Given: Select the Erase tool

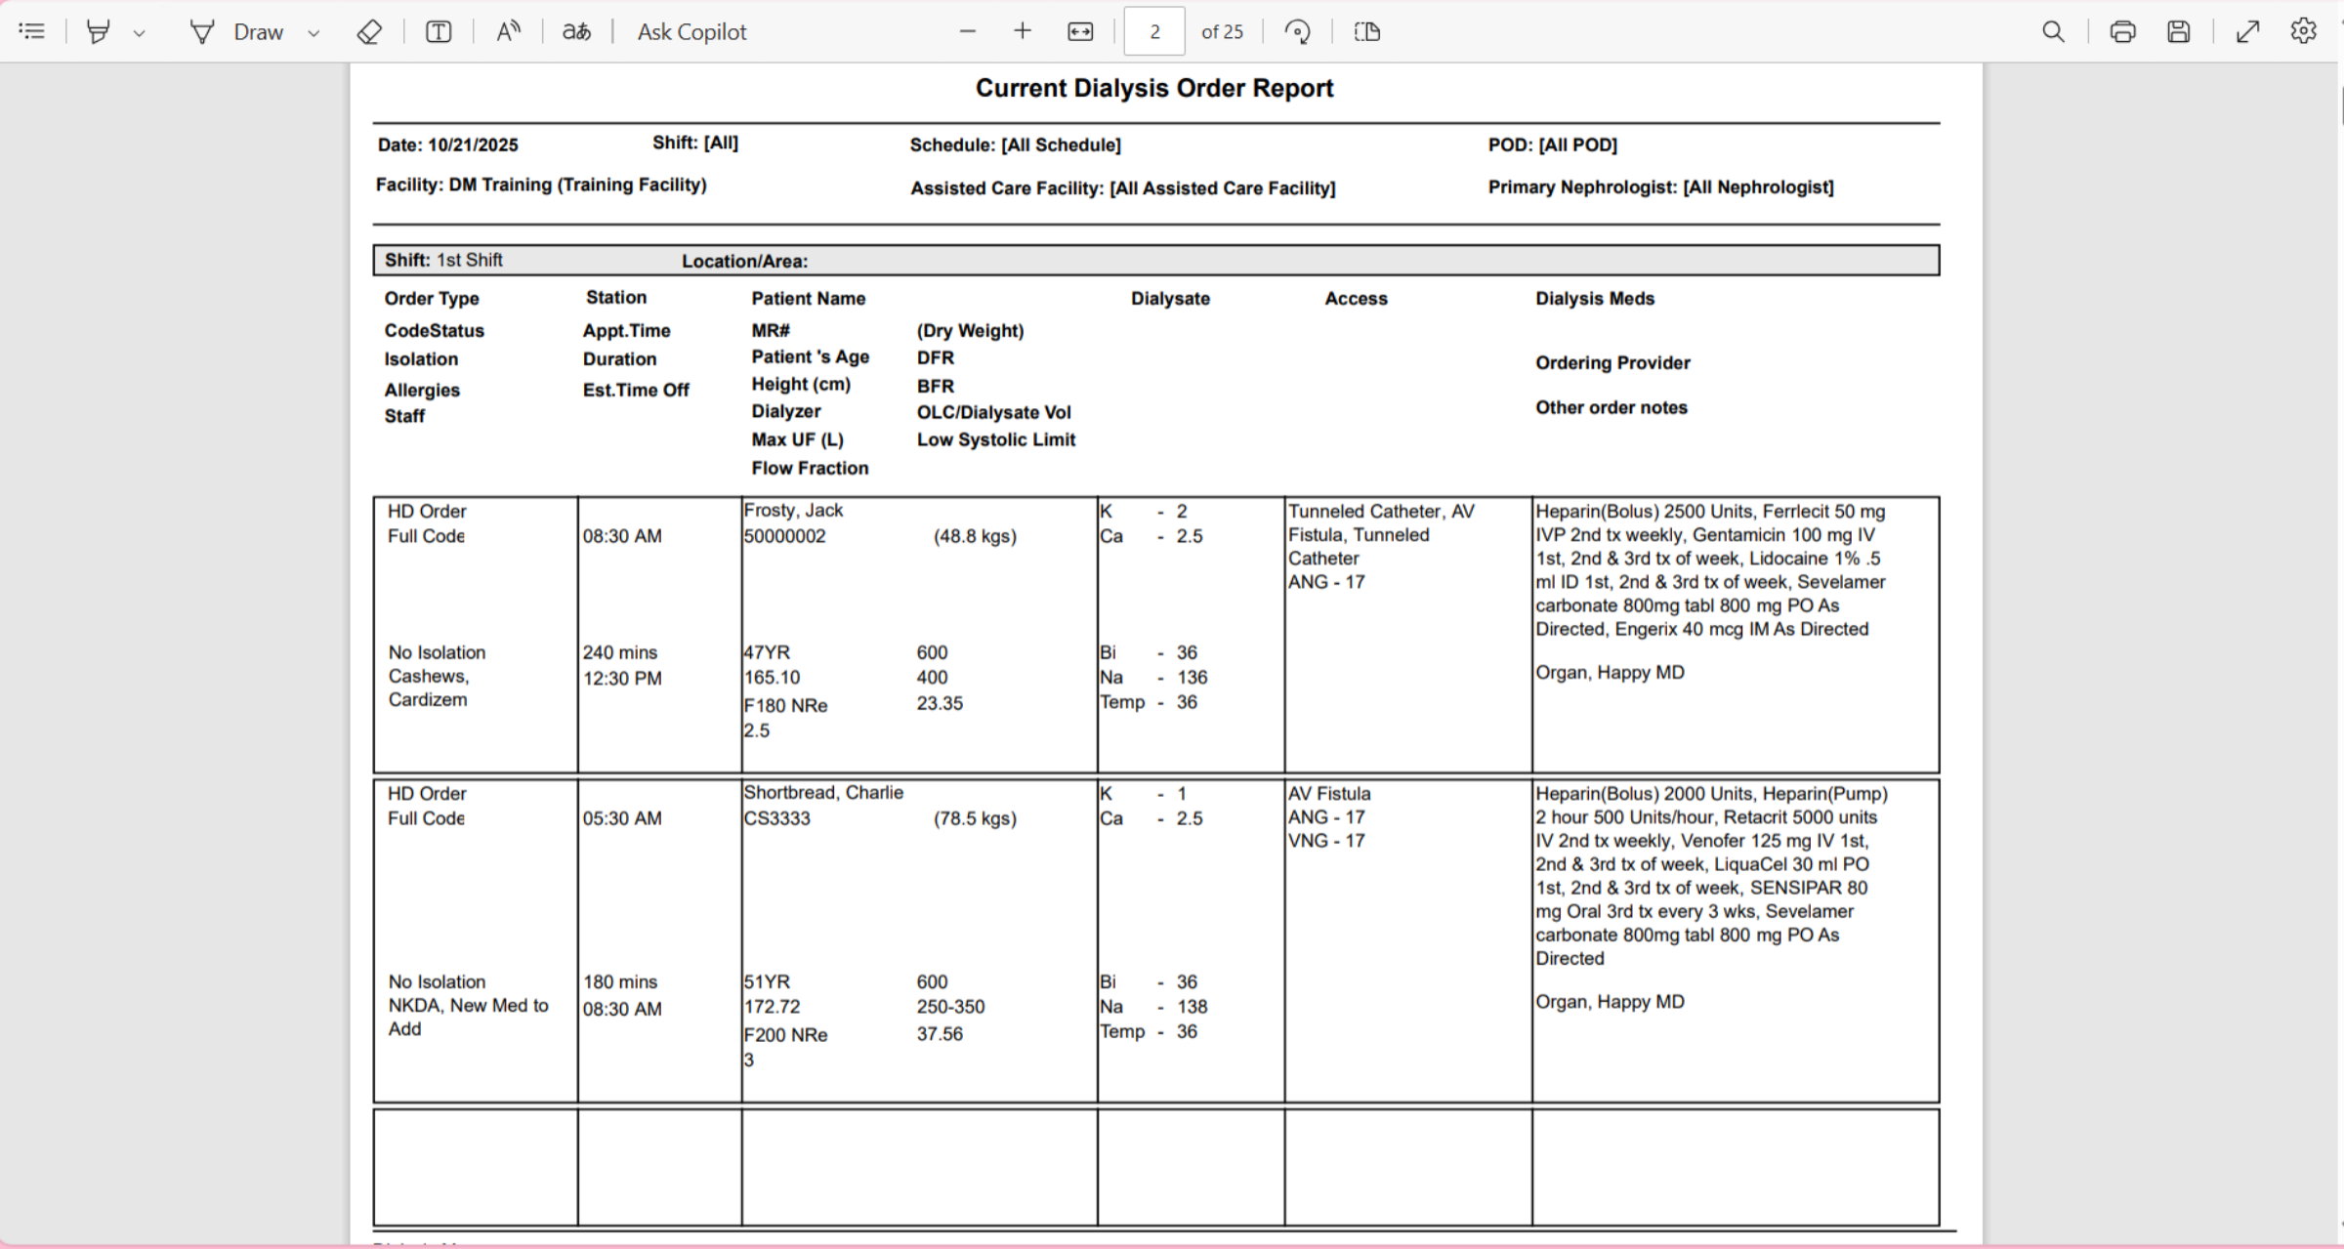Looking at the screenshot, I should click(x=369, y=31).
